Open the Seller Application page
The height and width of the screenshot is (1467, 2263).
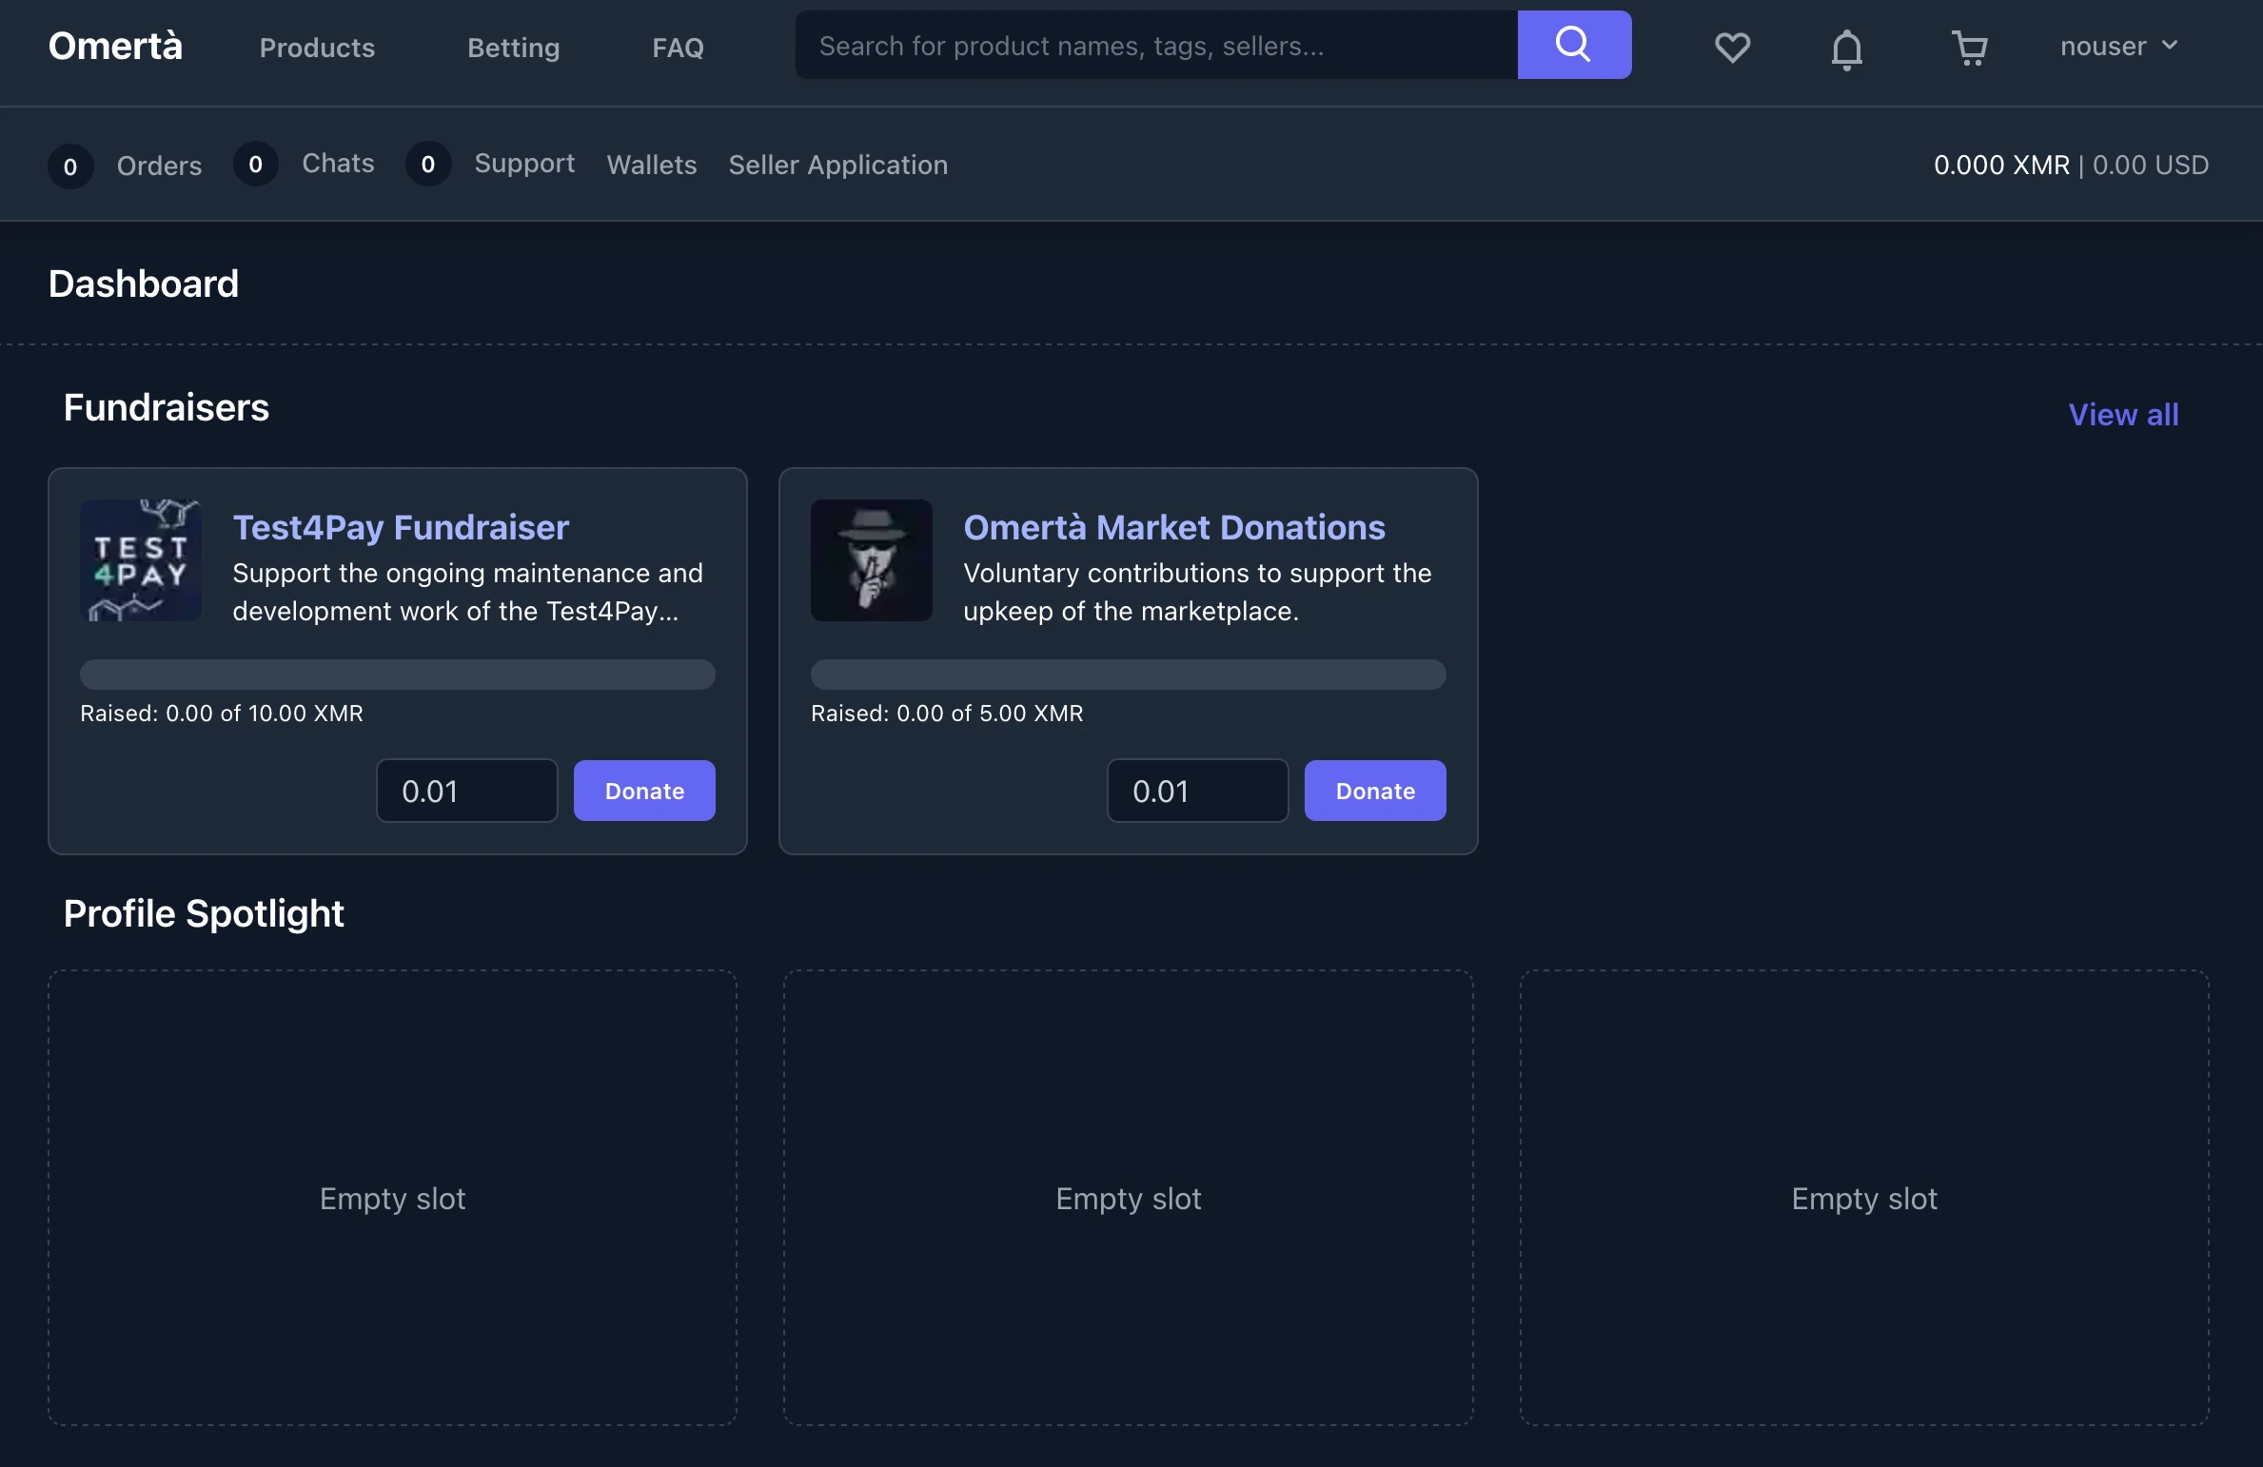click(x=838, y=165)
